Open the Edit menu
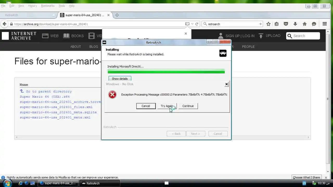Screen dimensions: 333x187 coord(12,6)
